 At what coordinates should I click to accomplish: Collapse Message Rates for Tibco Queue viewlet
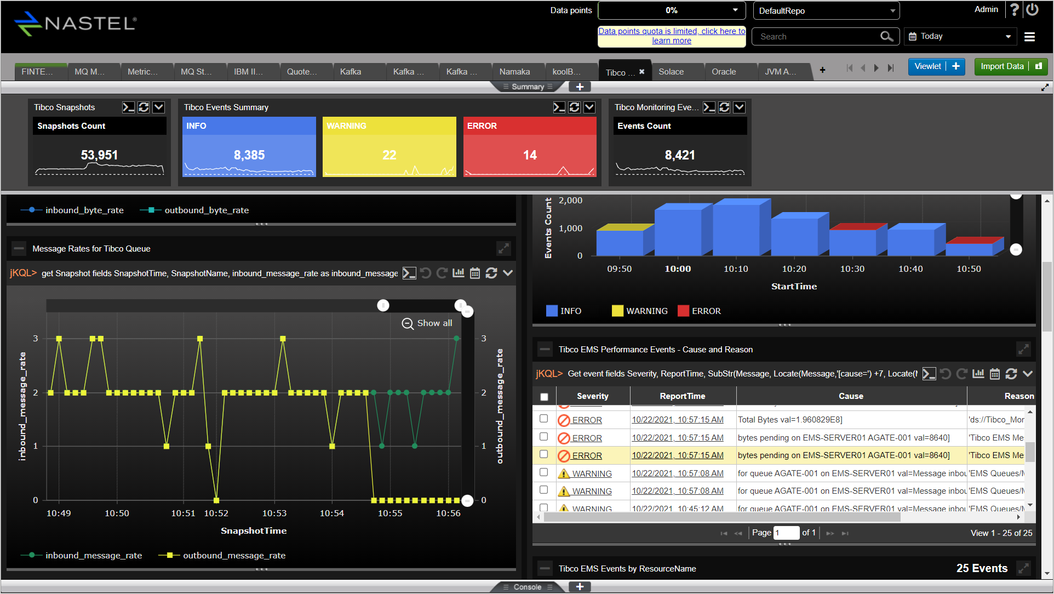19,249
